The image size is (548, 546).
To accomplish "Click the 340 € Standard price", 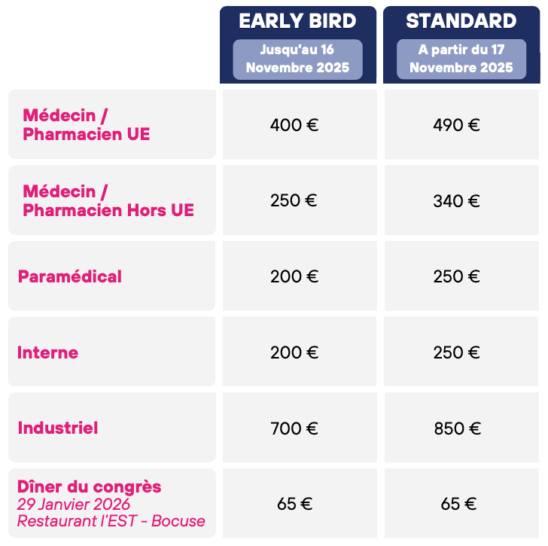I will point(456,201).
